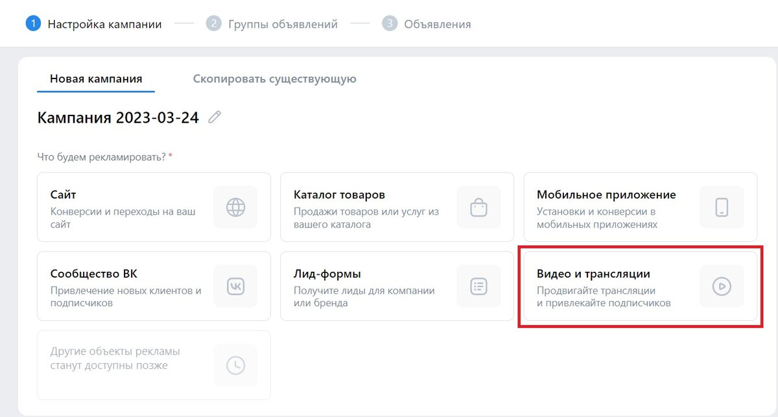Image resolution: width=778 pixels, height=417 pixels.
Task: Choose the Мобильное приложение card
Action: click(x=641, y=207)
